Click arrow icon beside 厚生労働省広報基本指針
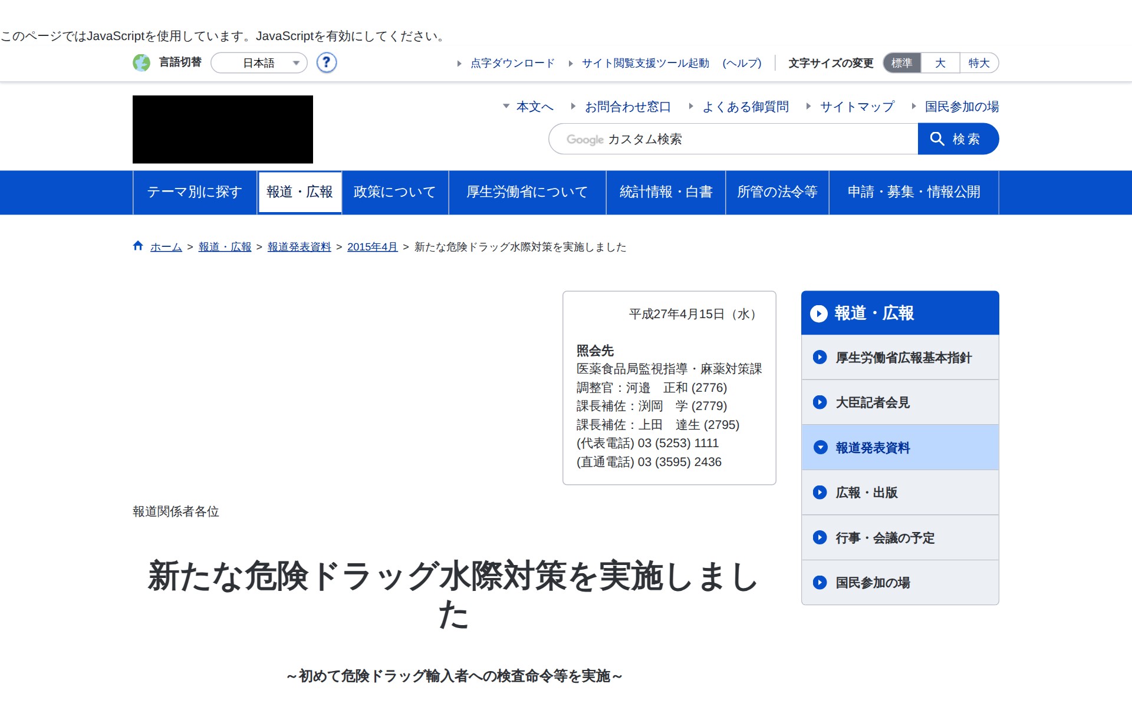 820,357
